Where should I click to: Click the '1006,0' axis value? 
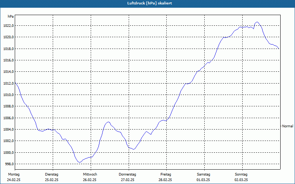(8, 118)
